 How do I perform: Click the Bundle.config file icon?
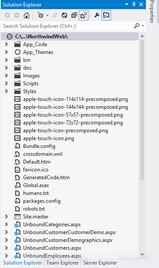(x=17, y=146)
